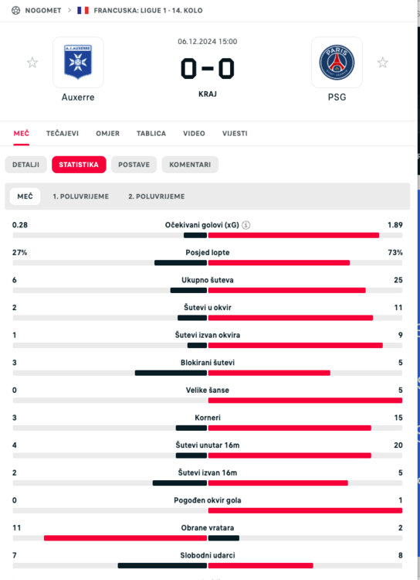420x580 pixels.
Task: Open the PSG club crest
Action: (337, 62)
